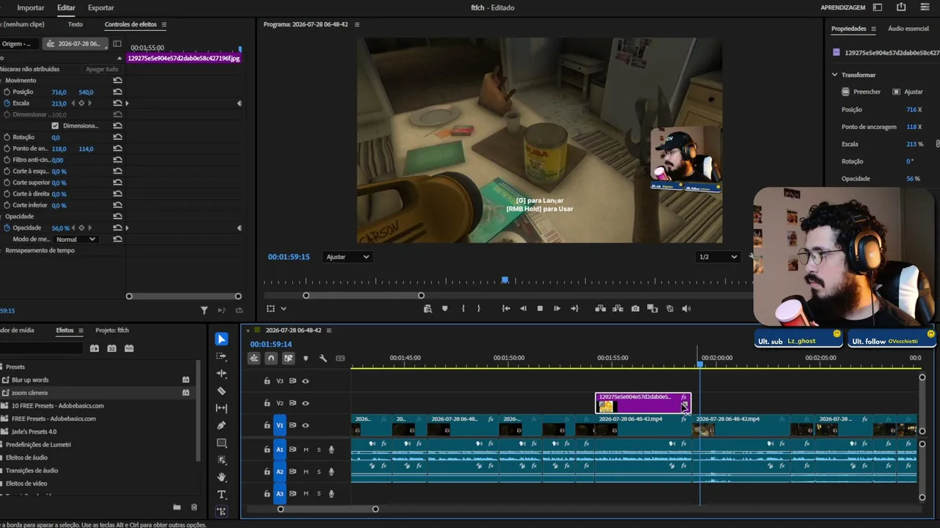Open the Texto panel tab

76,24
